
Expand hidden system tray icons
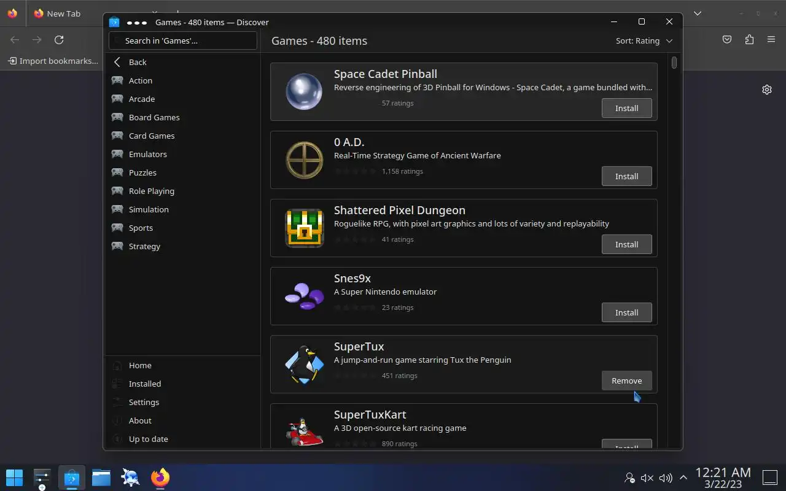[683, 477]
